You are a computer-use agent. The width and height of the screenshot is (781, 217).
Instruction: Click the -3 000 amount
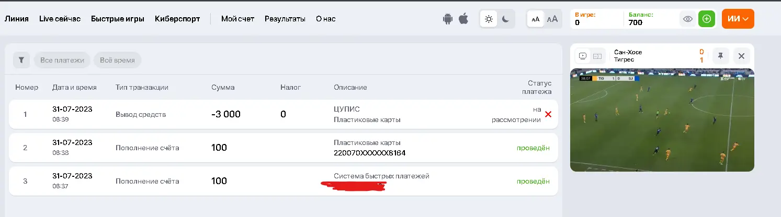click(226, 114)
